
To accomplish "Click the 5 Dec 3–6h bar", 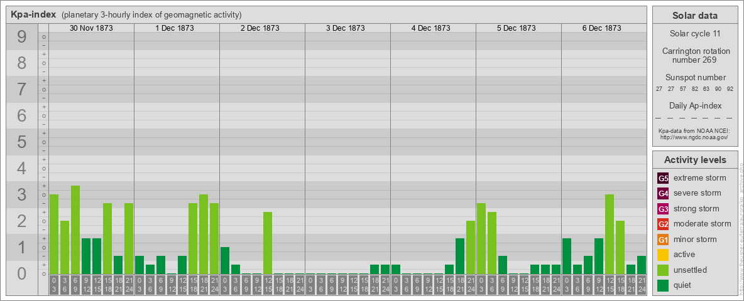I will tap(491, 243).
